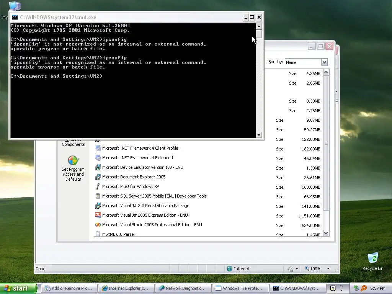
Task: Click Visual Studio 2005 Professional Edition icon
Action: click(x=98, y=225)
